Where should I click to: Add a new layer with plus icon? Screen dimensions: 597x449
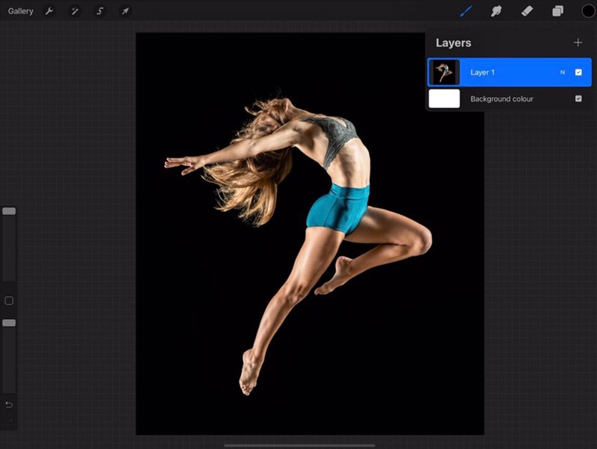pos(578,43)
